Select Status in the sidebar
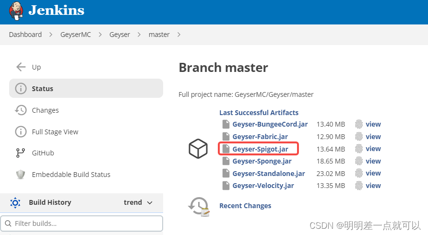Screen dimensions: 428x235 86,88
